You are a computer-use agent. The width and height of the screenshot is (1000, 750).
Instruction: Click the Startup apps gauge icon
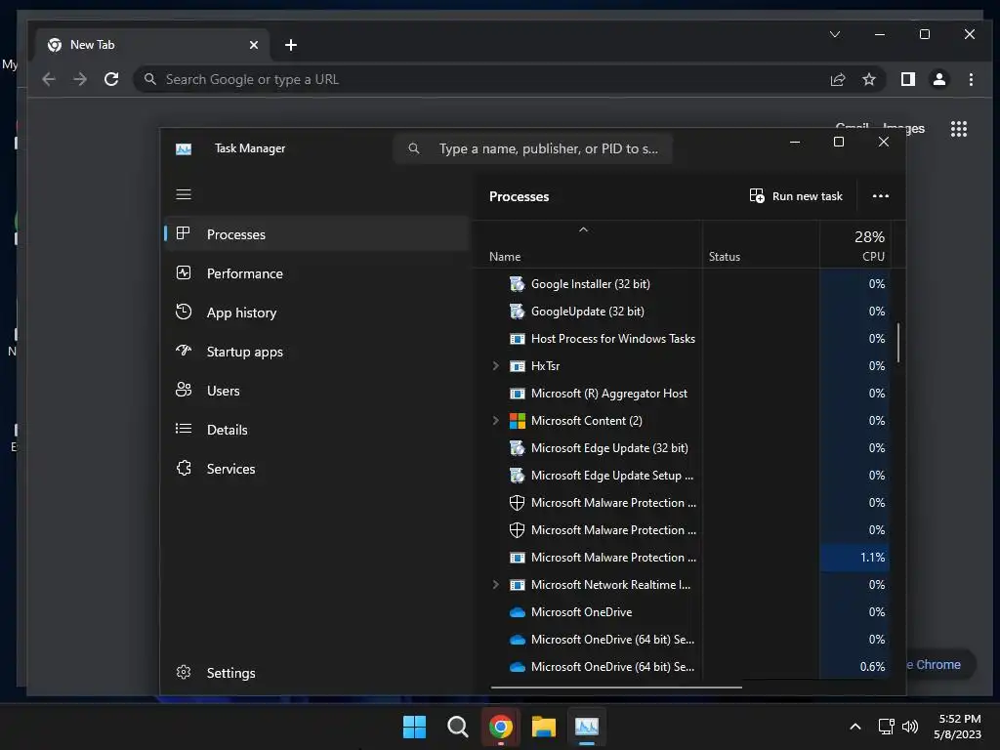184,351
